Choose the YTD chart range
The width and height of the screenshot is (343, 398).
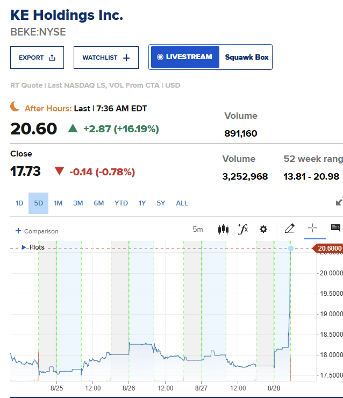(121, 203)
